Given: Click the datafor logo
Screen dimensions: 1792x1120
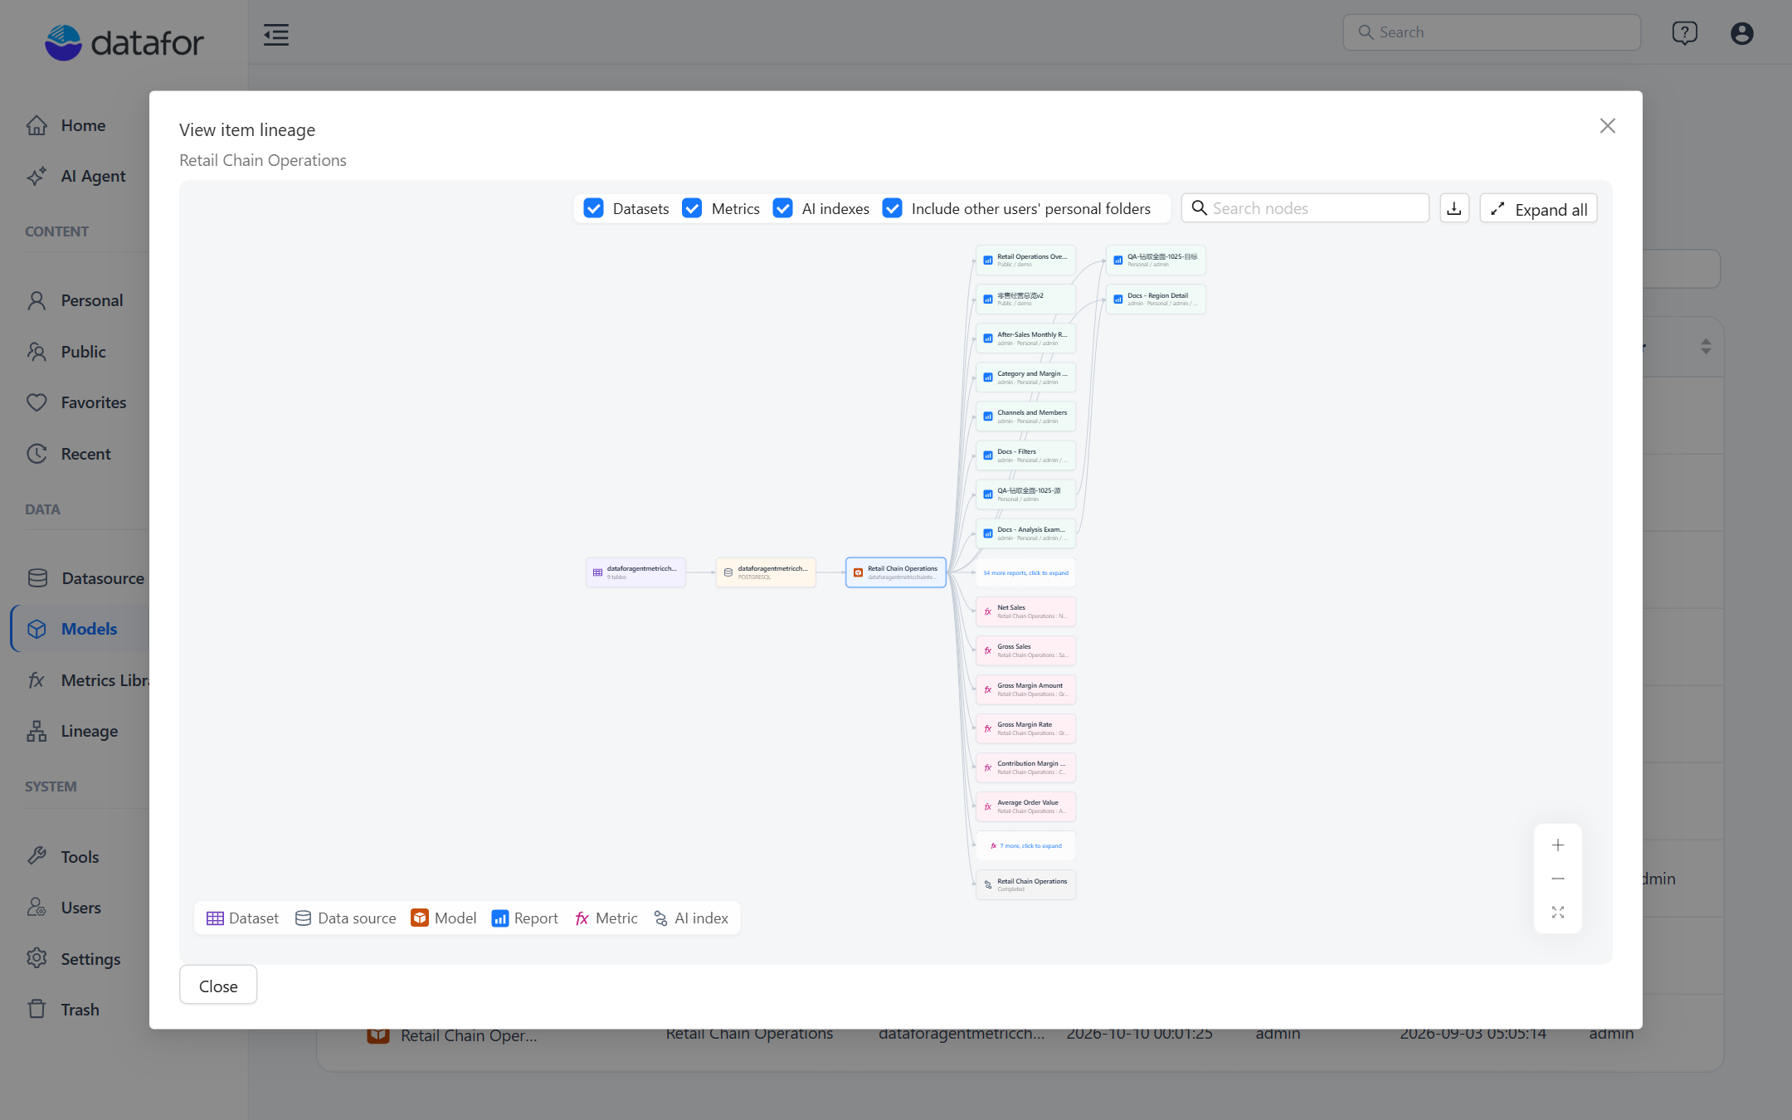Looking at the screenshot, I should 124,42.
